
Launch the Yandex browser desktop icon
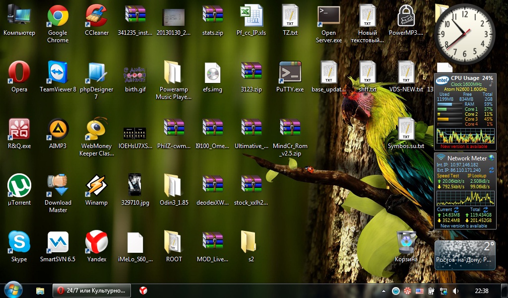point(96,243)
